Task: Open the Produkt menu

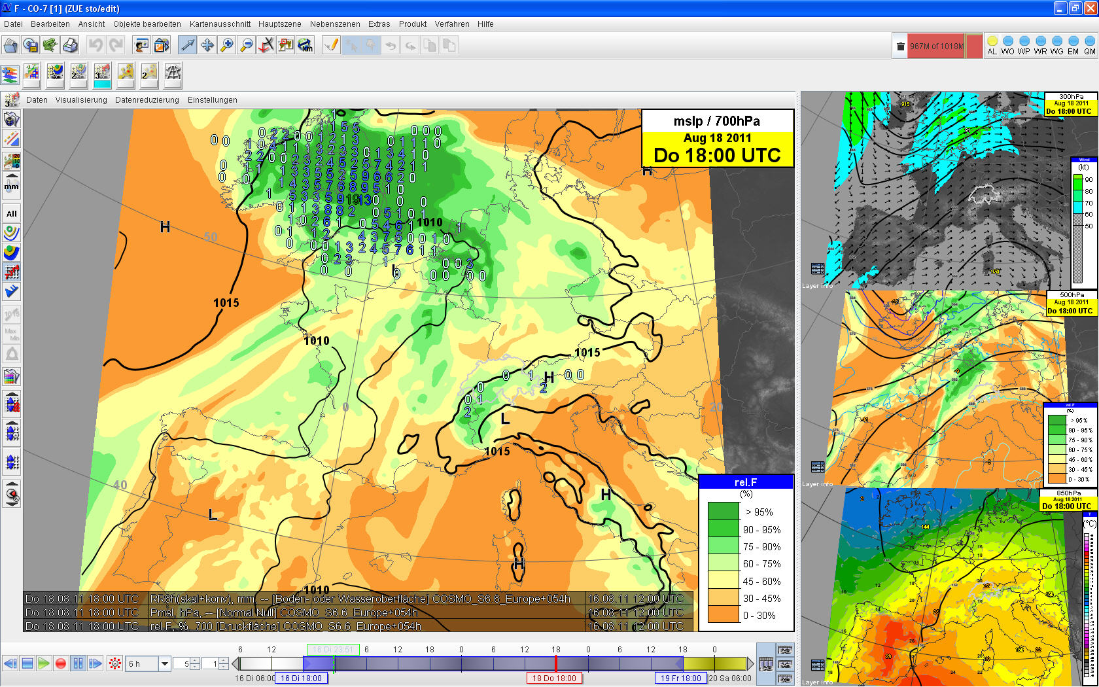Action: (x=412, y=24)
